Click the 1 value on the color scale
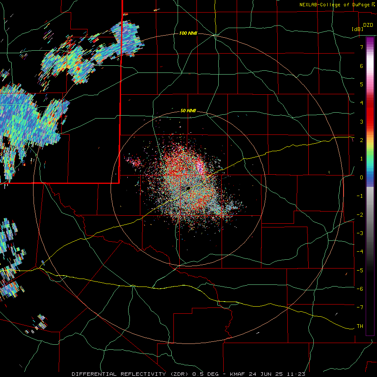 click(362, 159)
